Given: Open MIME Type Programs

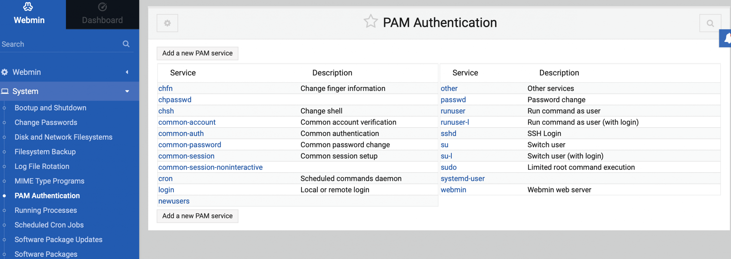Looking at the screenshot, I should click(49, 181).
